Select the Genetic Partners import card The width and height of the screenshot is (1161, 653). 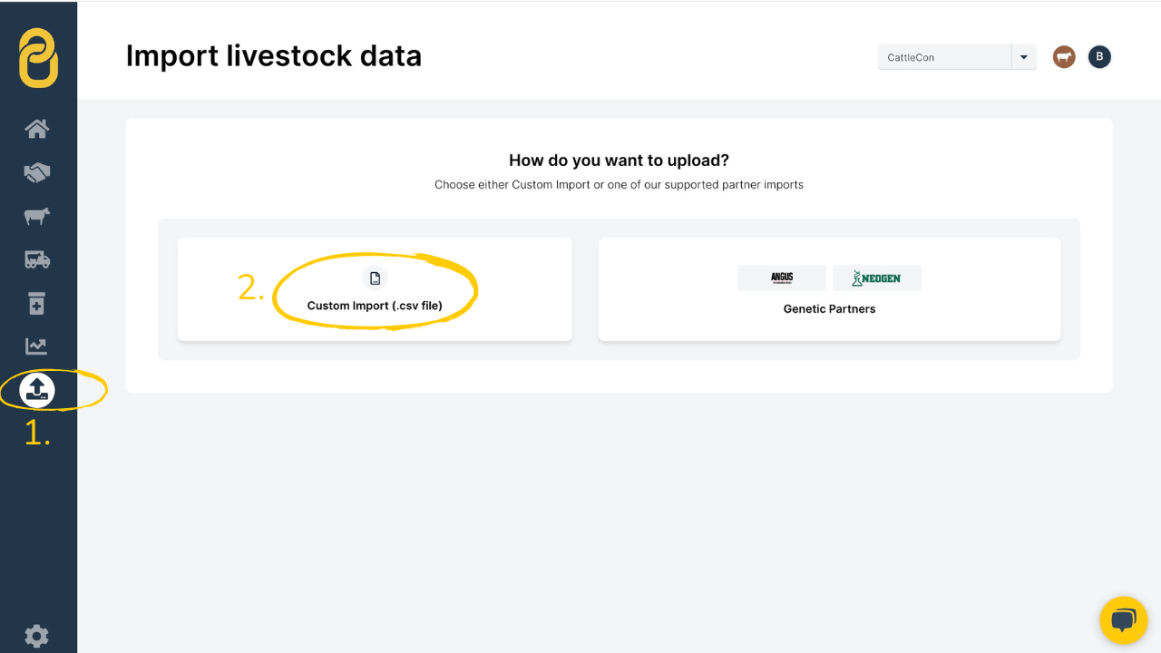point(829,309)
